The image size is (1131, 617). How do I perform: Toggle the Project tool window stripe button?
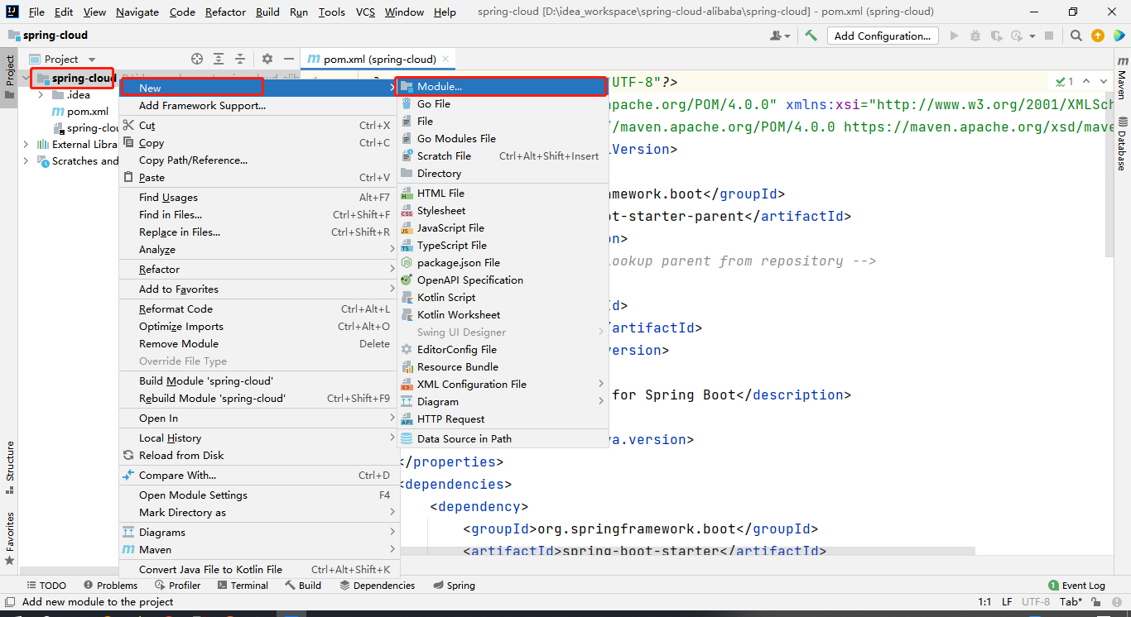9,77
